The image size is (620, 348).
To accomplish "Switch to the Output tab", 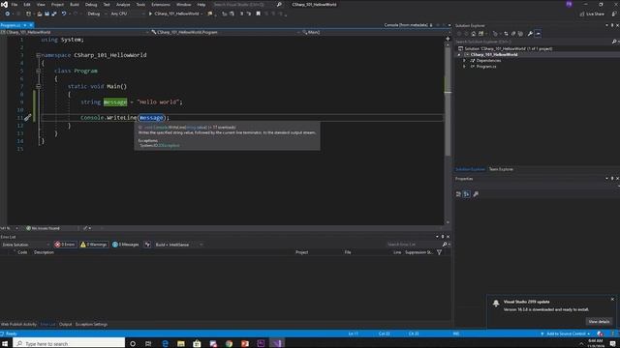I will [65, 325].
